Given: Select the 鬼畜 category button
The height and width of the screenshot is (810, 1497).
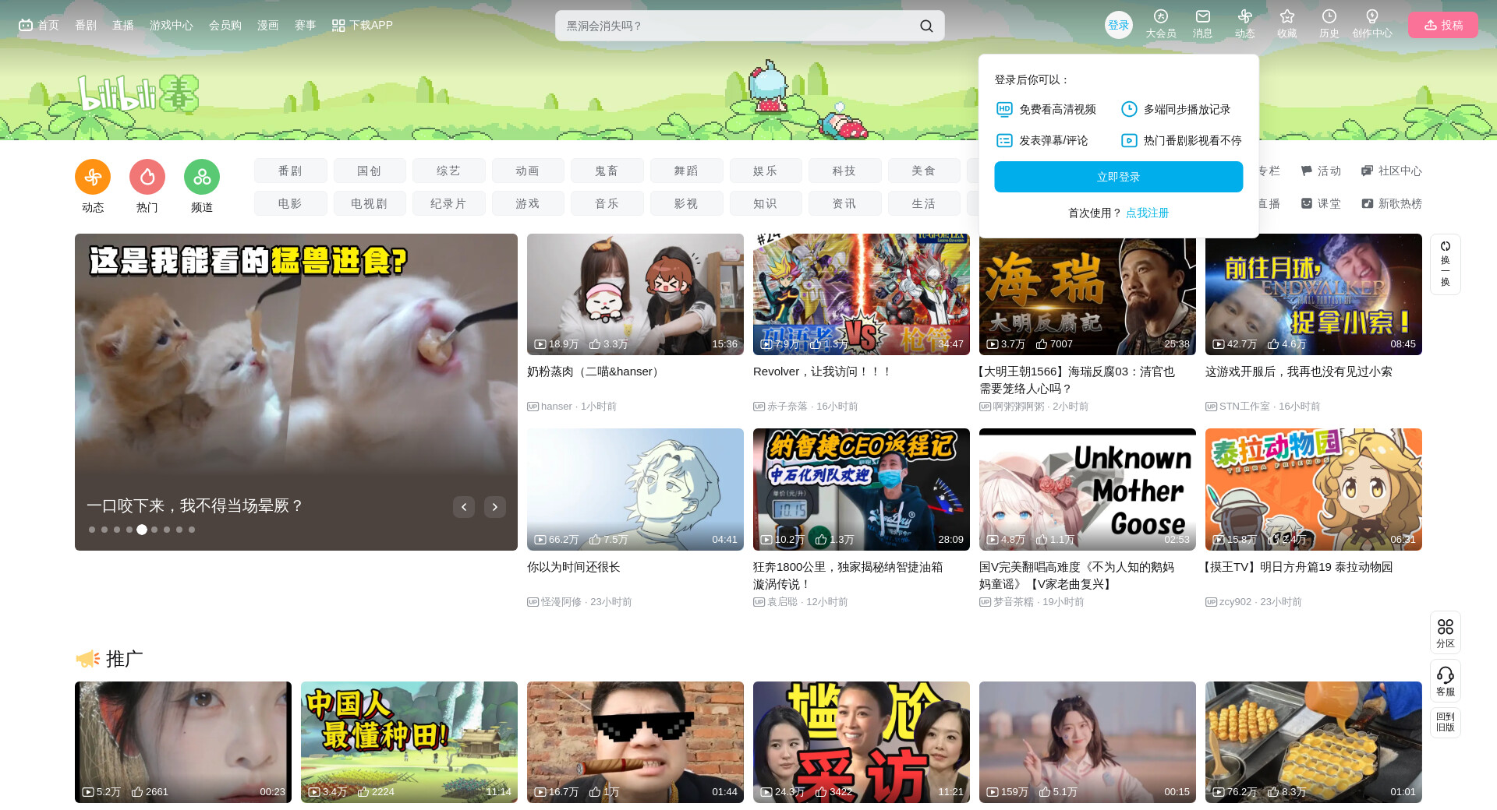Looking at the screenshot, I should [607, 171].
